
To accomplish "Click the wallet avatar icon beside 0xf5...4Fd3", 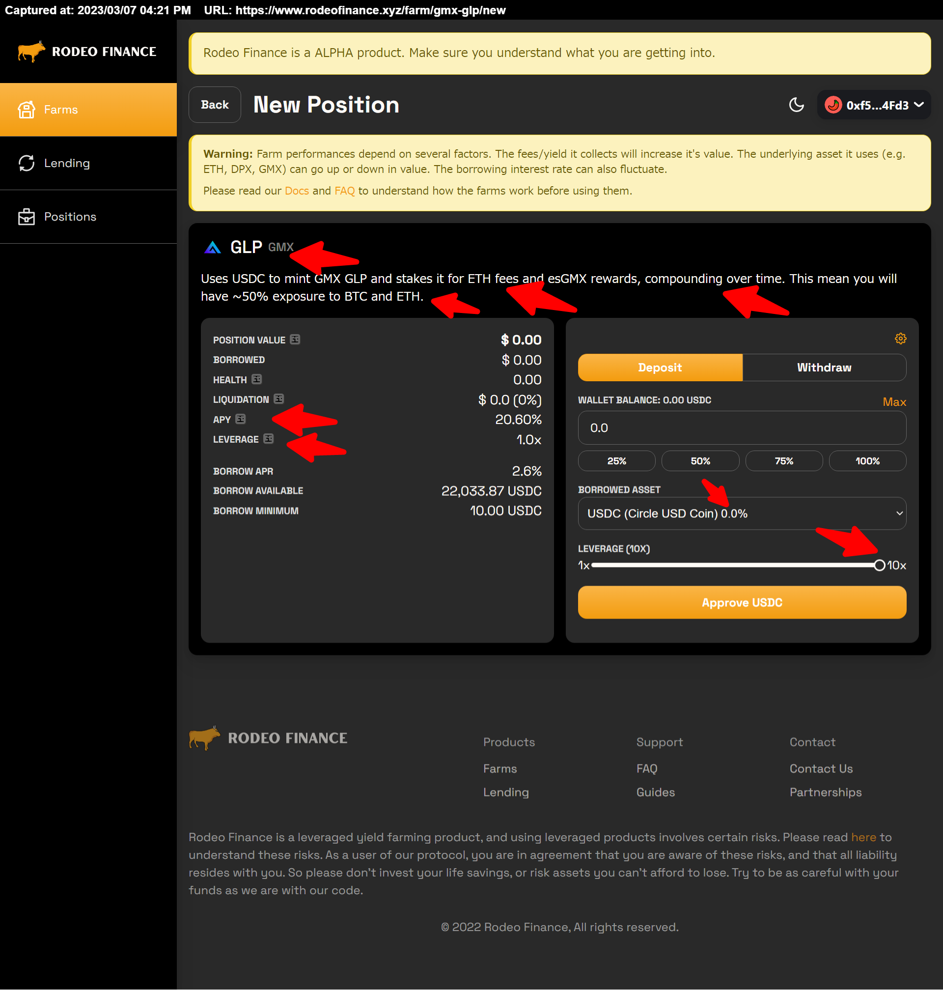I will (833, 105).
